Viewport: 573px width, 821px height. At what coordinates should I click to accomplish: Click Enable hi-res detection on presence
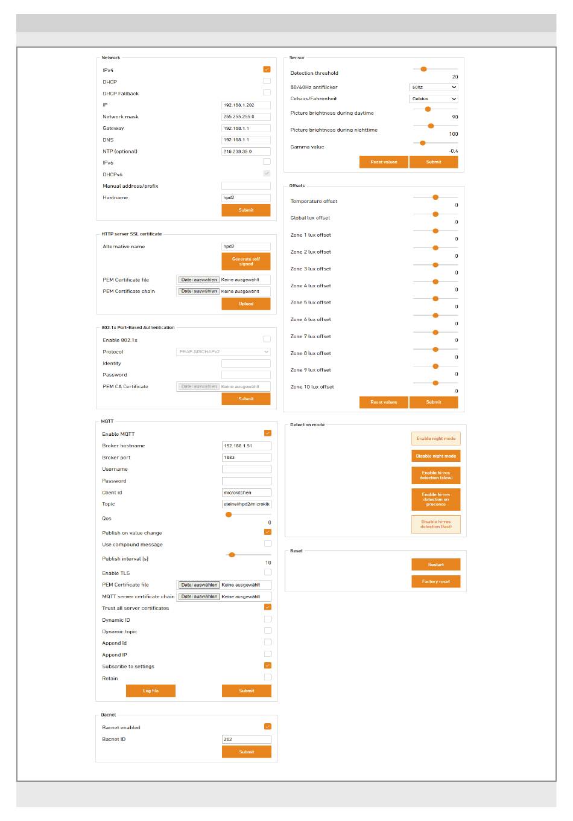436,499
